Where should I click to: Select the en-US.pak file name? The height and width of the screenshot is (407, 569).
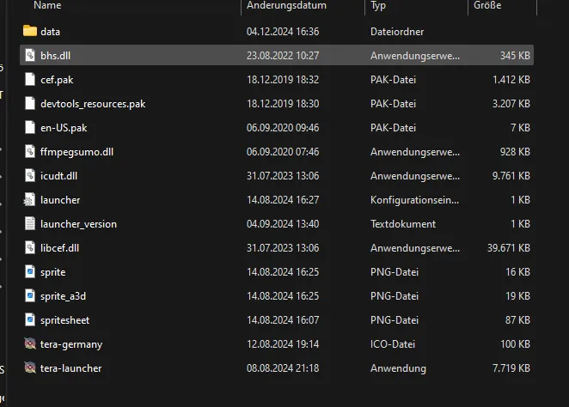click(64, 128)
